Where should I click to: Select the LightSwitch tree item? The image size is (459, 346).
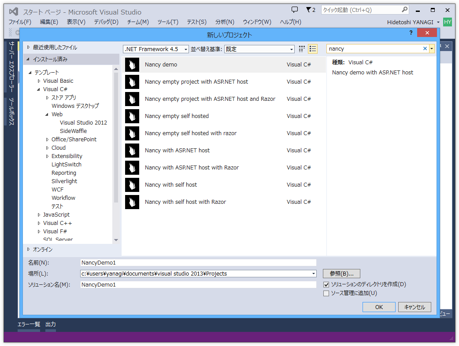[67, 165]
